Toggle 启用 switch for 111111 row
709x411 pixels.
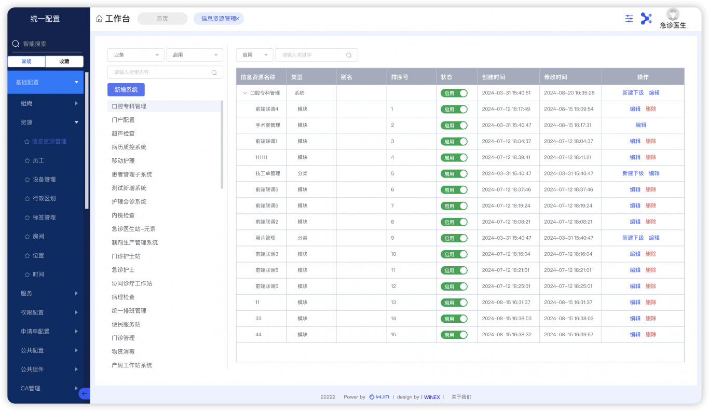point(454,157)
